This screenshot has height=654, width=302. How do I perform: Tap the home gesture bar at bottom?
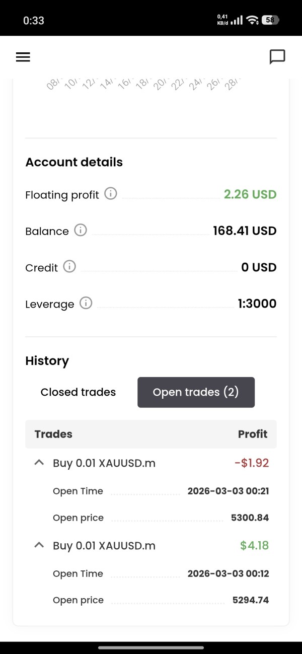tap(151, 647)
